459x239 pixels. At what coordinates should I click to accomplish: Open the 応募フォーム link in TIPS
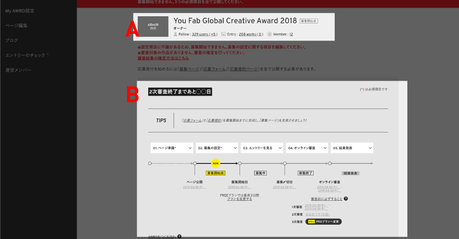pos(193,120)
